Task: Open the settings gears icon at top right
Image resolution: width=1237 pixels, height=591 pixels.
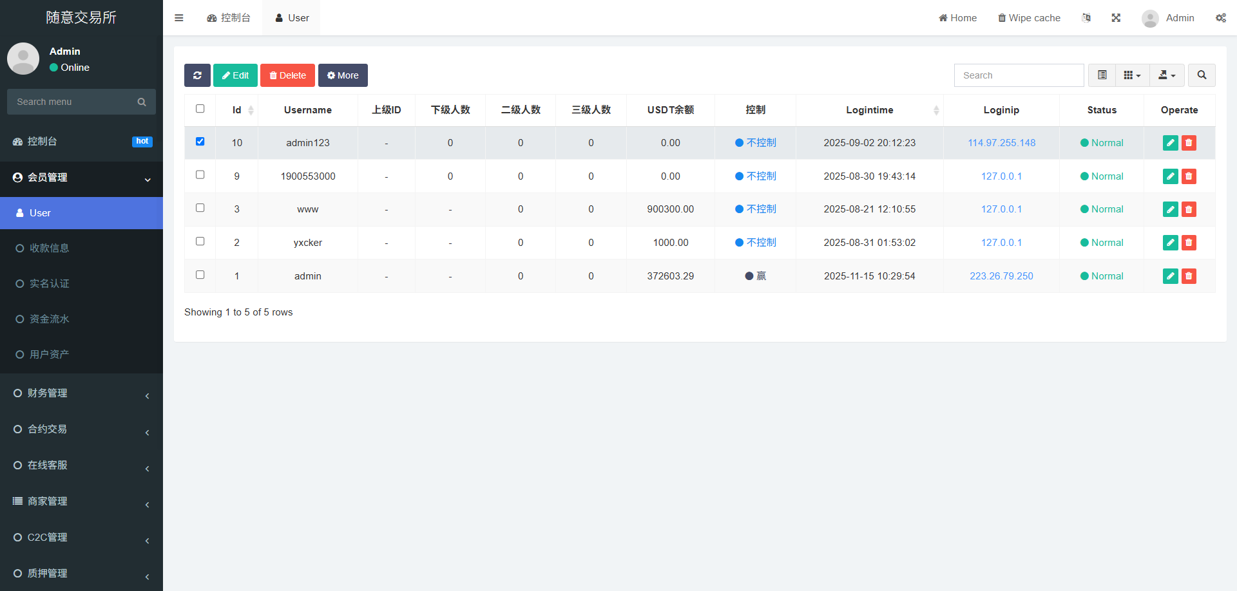Action: click(1220, 18)
